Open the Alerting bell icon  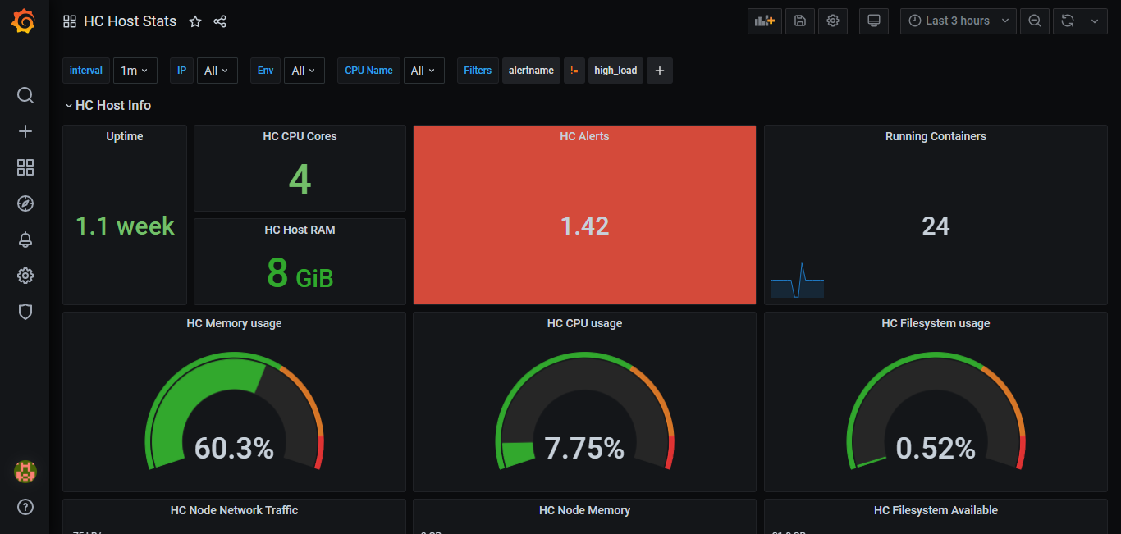(25, 240)
